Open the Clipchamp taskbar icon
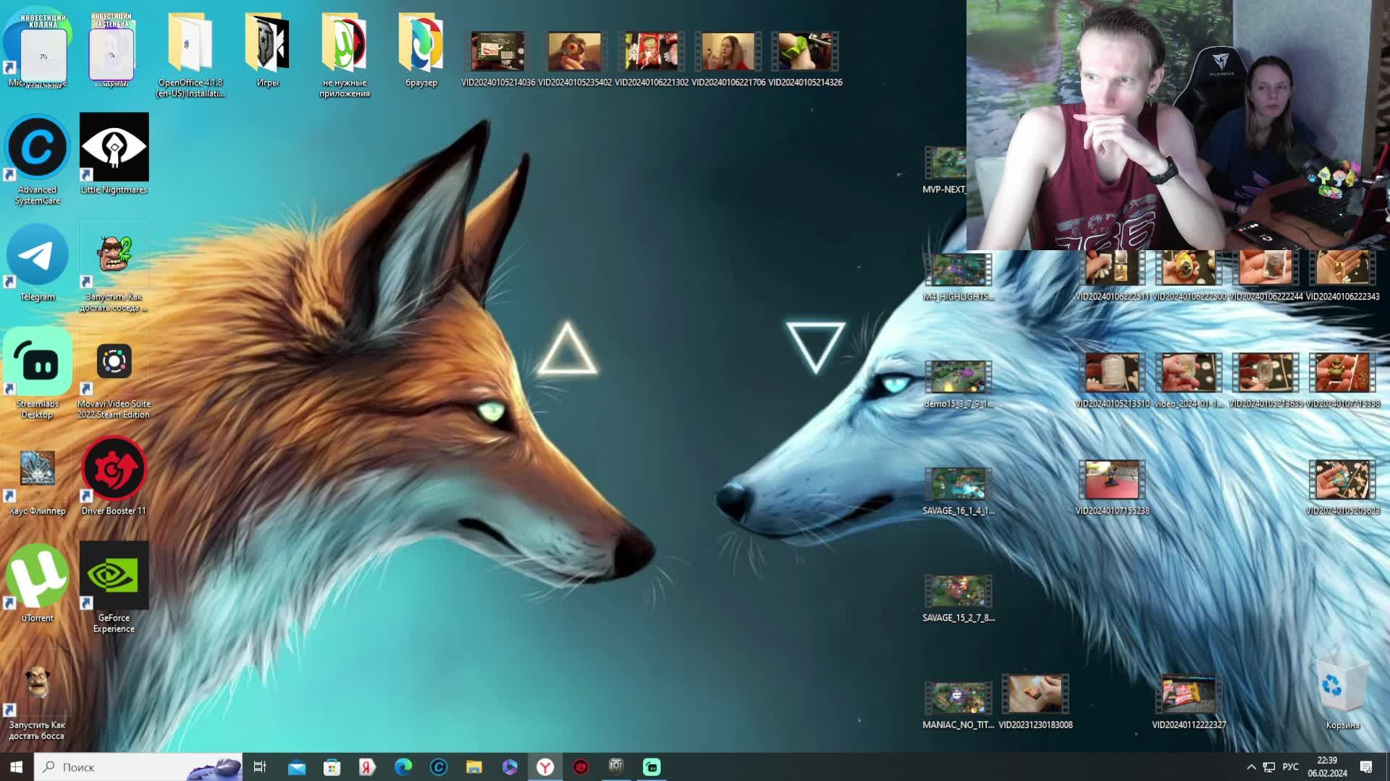 point(509,767)
